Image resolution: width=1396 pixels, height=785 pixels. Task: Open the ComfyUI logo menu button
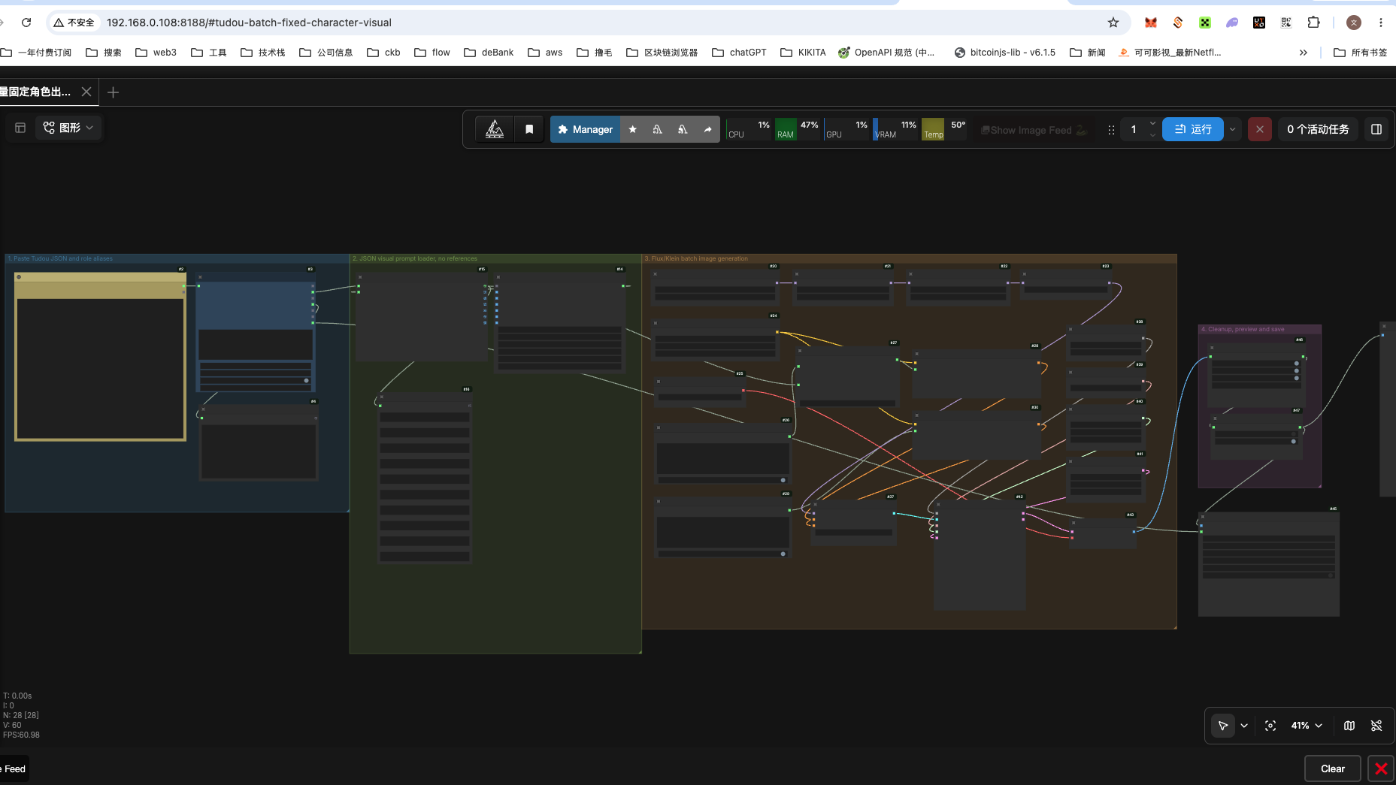click(495, 129)
